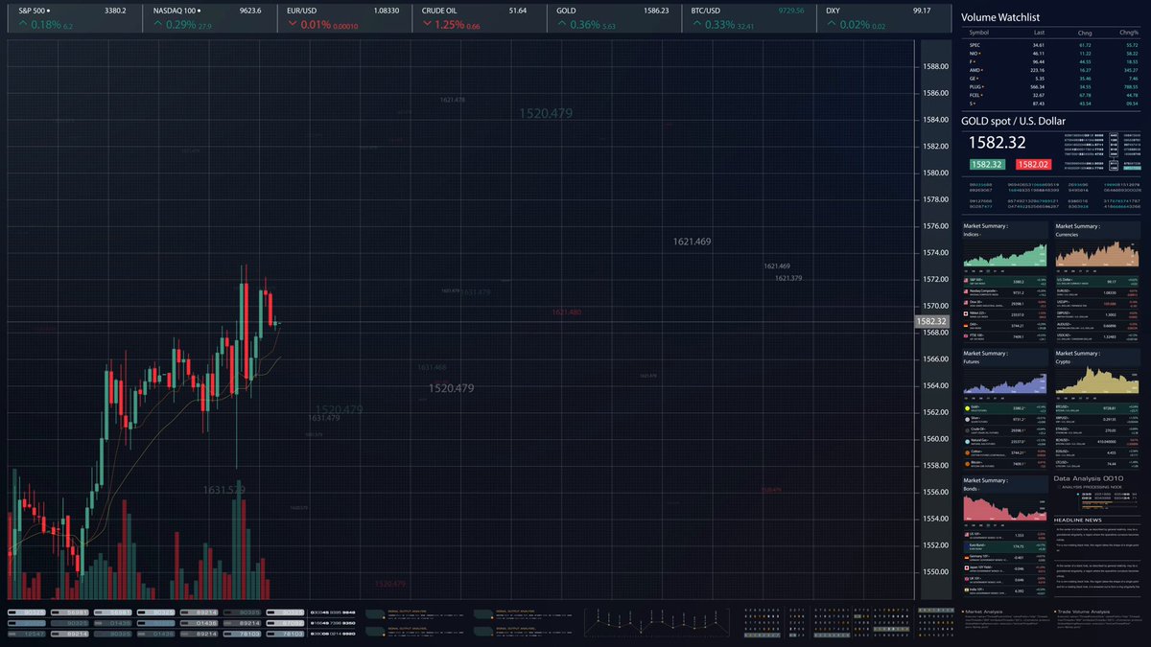This screenshot has height=647, width=1151.
Task: Select the Euro Bund row in Bonds summary
Action: [x=1005, y=545]
